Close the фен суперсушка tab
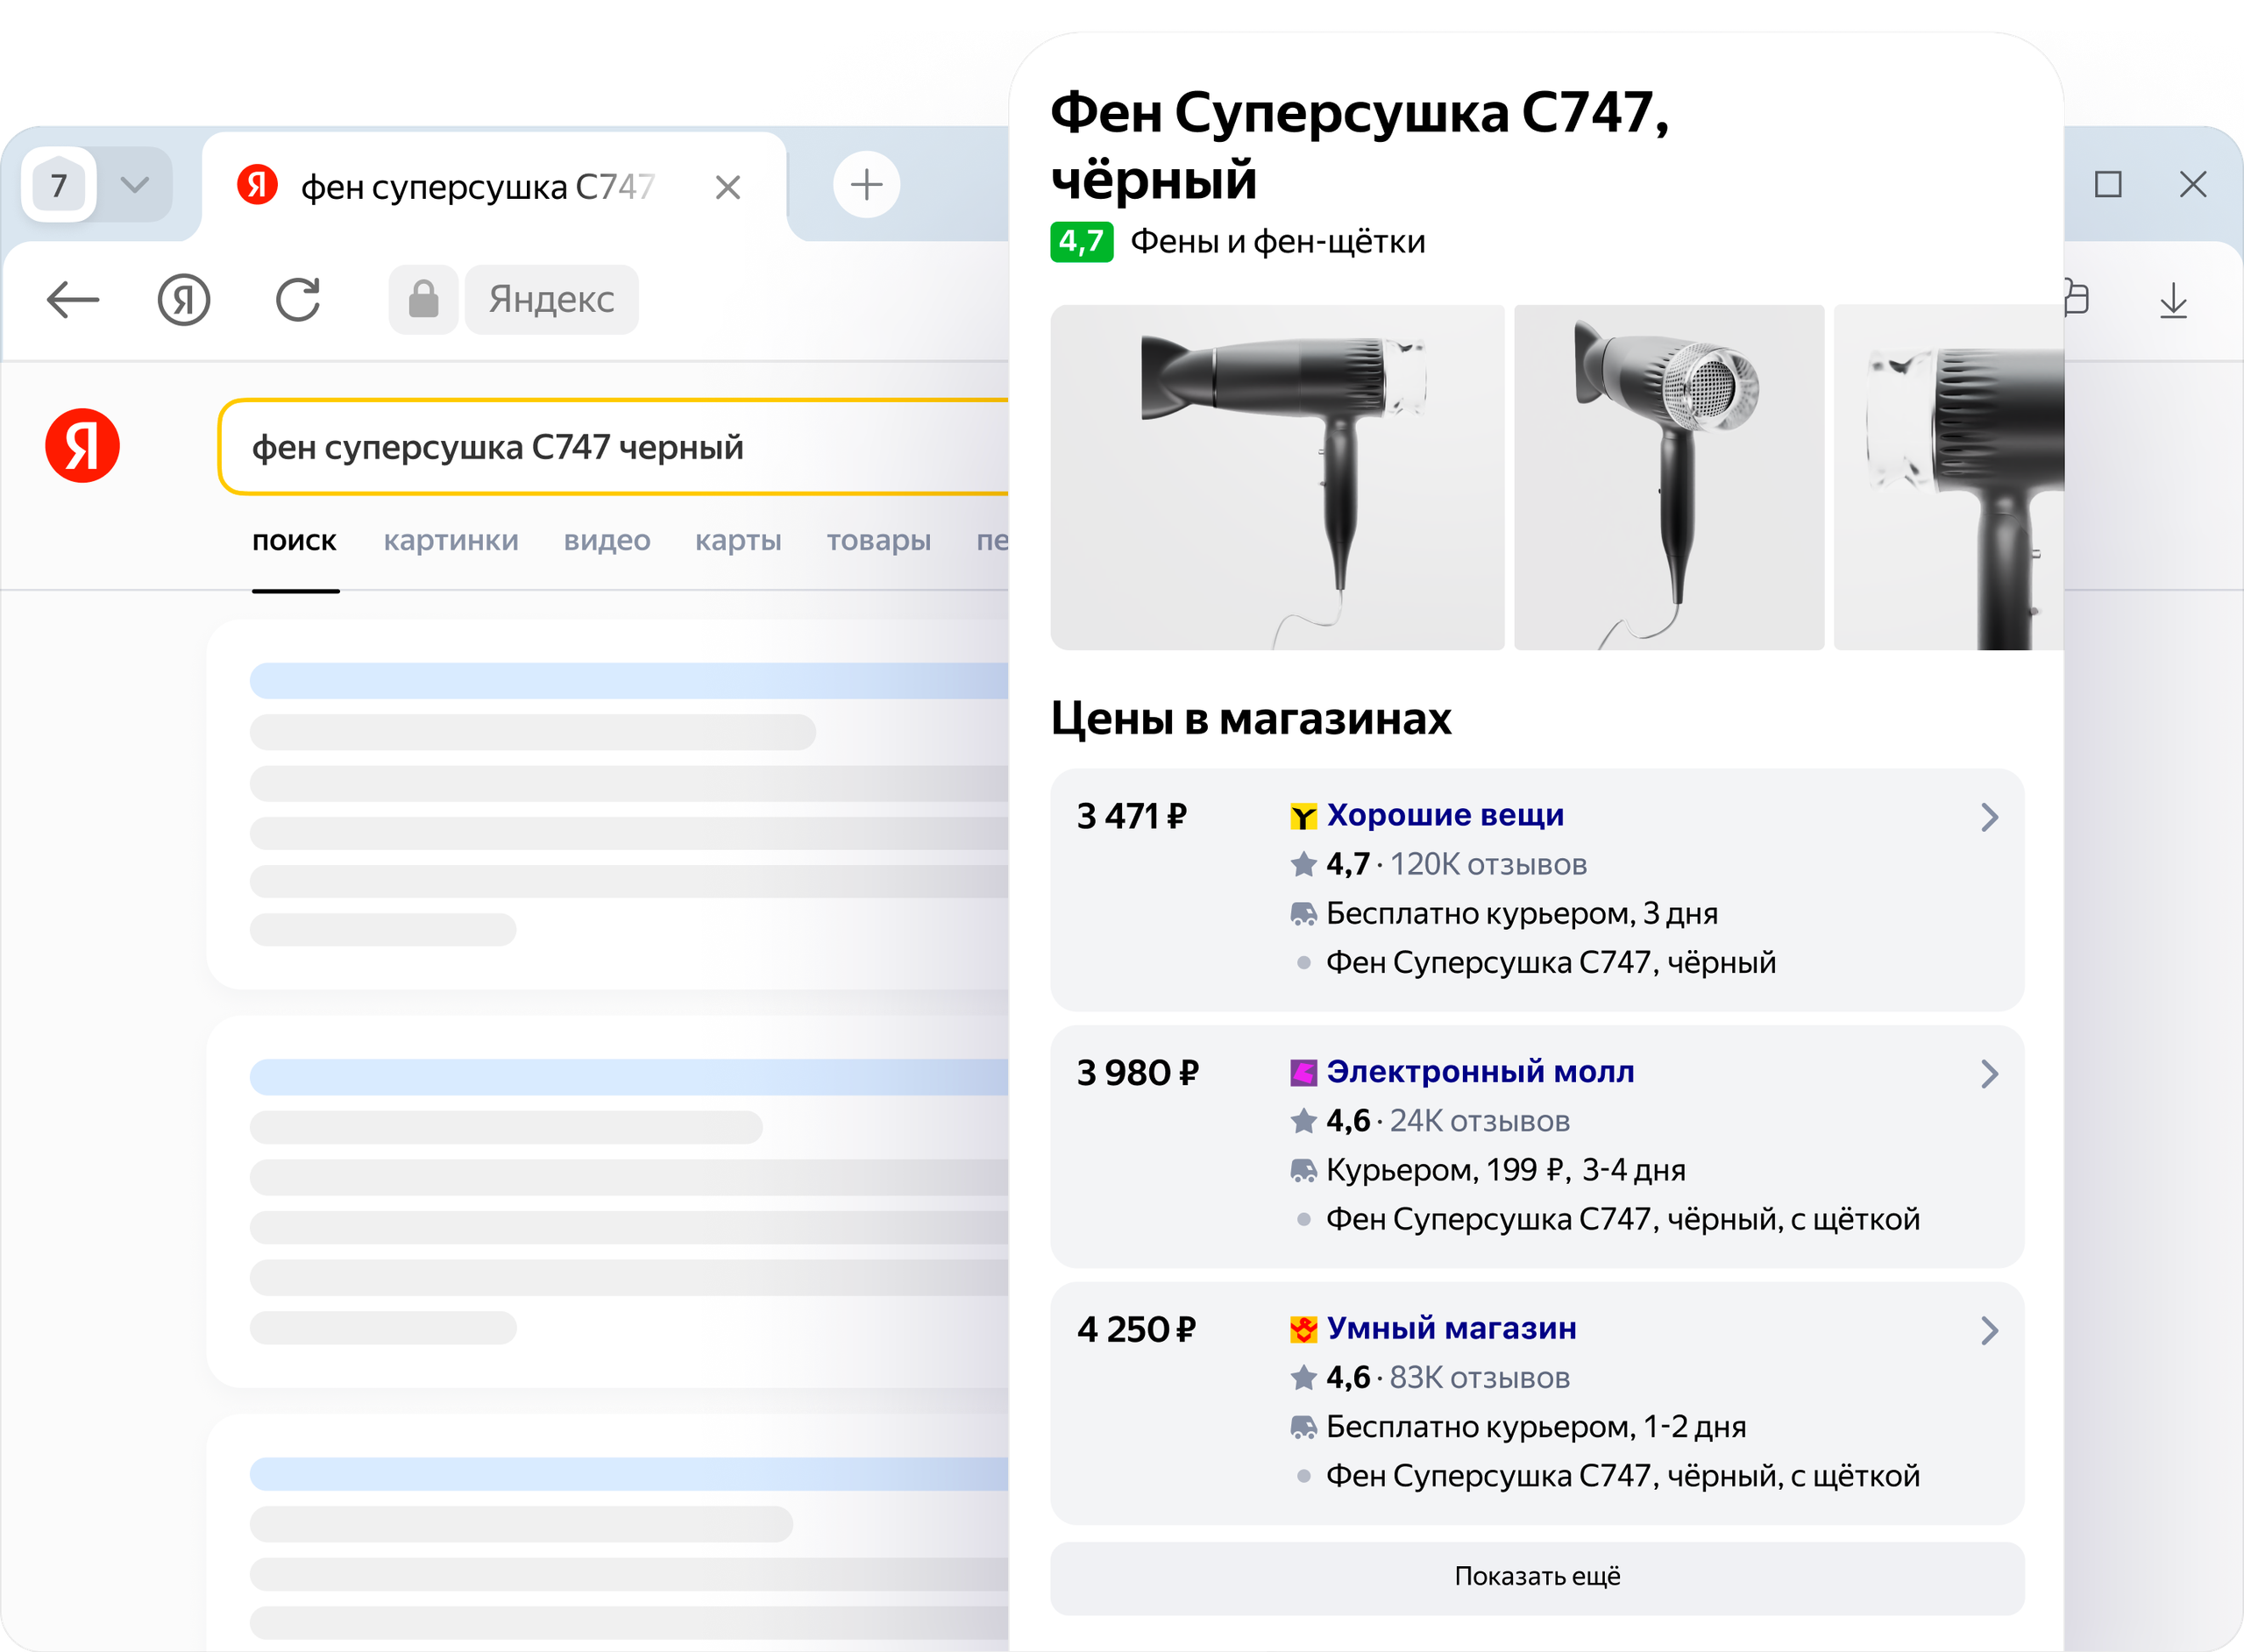Screen dimensions: 2244x1652 pos(728,187)
